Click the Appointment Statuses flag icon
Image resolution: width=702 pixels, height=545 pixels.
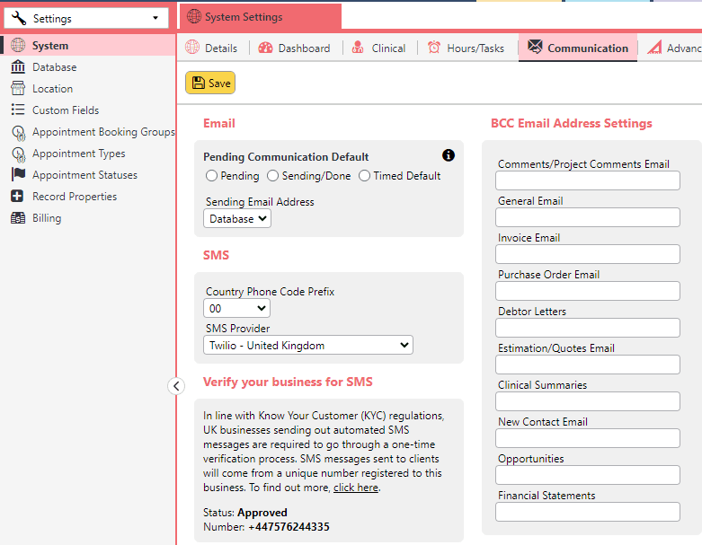click(17, 175)
